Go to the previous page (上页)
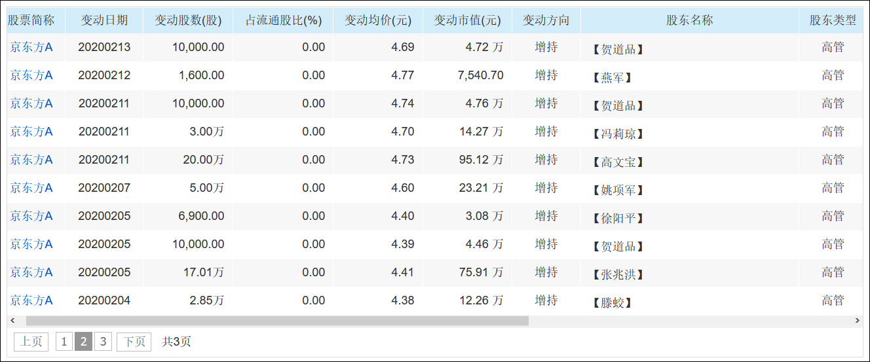Viewport: 870px width, 362px height. (x=31, y=342)
